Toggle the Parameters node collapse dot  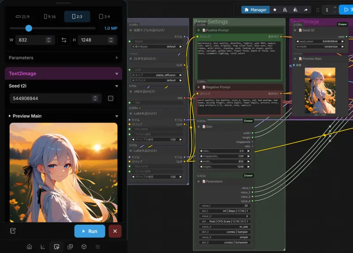(199, 182)
